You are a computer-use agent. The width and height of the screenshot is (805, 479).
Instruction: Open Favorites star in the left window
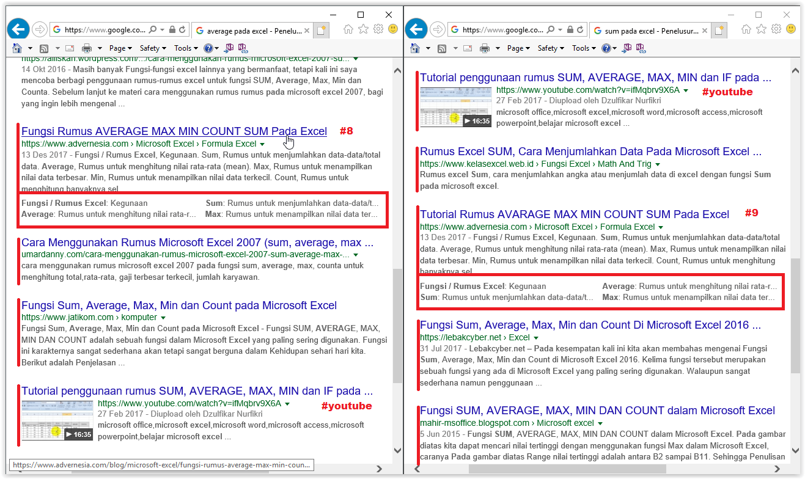[x=363, y=29]
